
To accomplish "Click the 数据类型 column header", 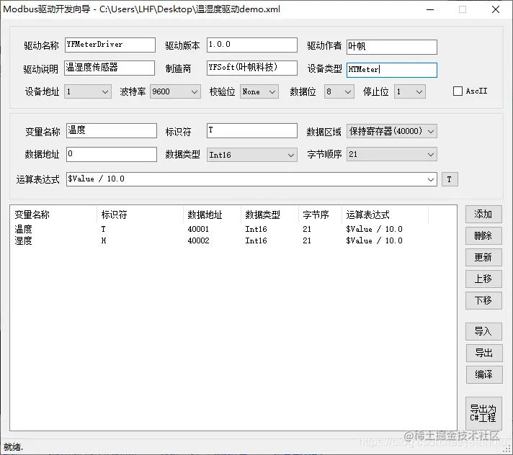I will [269, 215].
